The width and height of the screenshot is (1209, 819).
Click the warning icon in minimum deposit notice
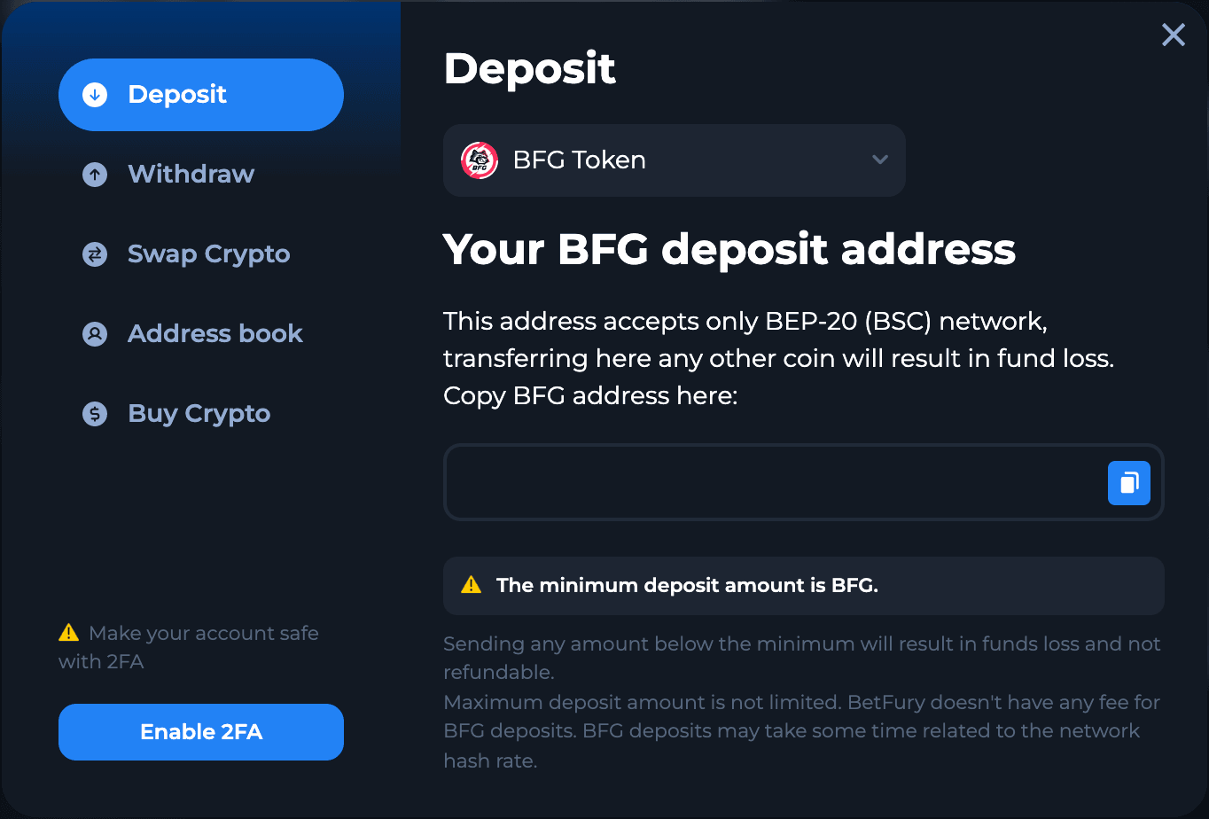pos(472,585)
